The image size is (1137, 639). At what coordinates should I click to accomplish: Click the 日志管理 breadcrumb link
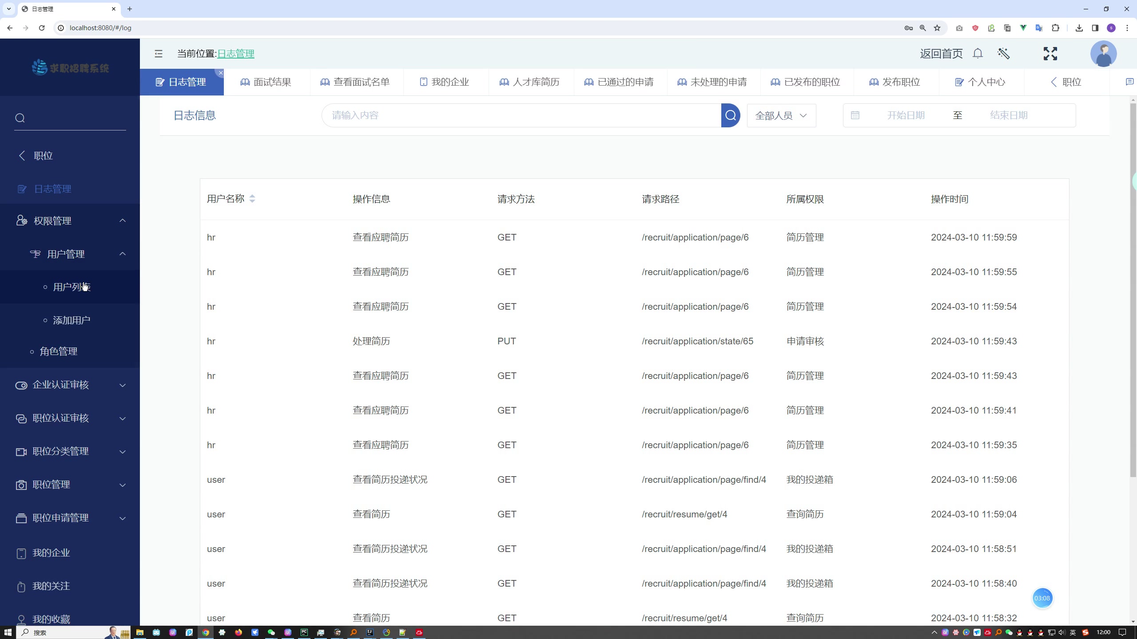pos(236,54)
